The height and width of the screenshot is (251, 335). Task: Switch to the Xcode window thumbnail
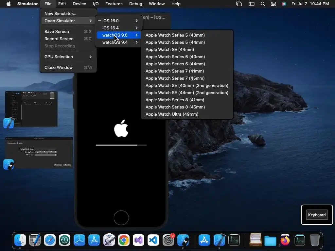(31, 109)
